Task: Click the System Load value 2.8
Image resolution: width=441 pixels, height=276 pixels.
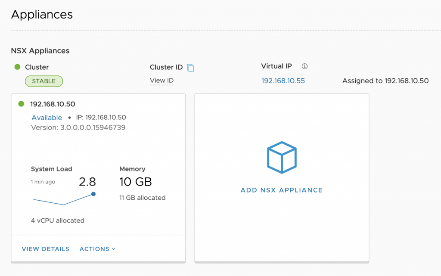Action: pos(87,182)
